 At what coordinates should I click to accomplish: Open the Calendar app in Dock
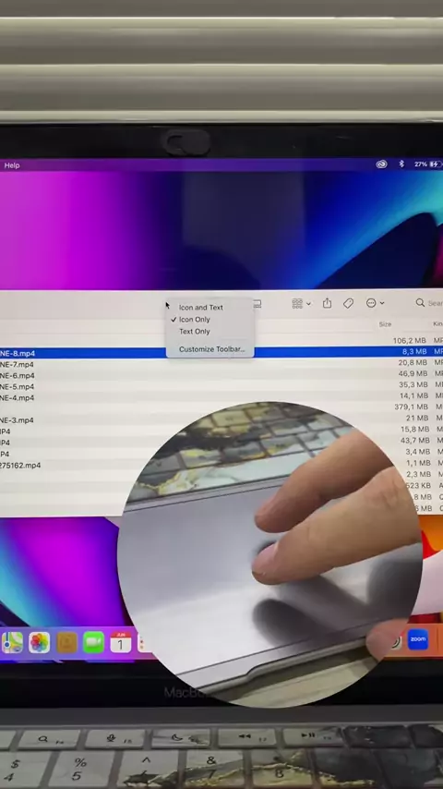coord(121,643)
